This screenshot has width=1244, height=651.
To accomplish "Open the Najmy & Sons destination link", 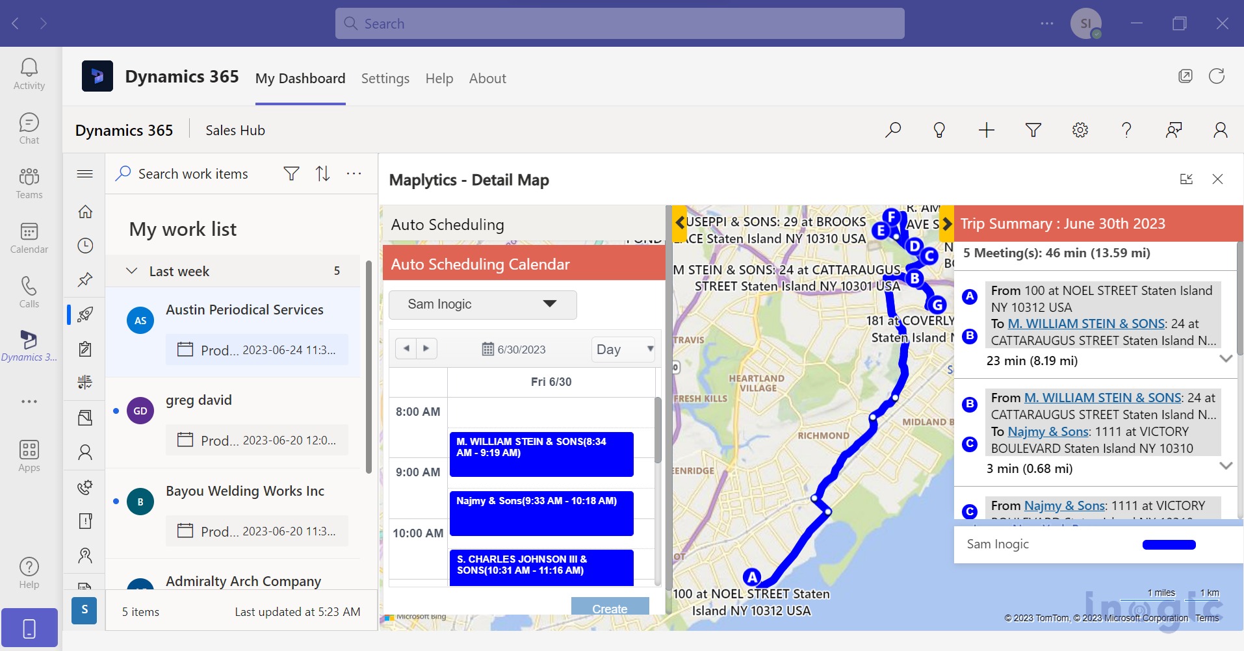I will (1048, 431).
